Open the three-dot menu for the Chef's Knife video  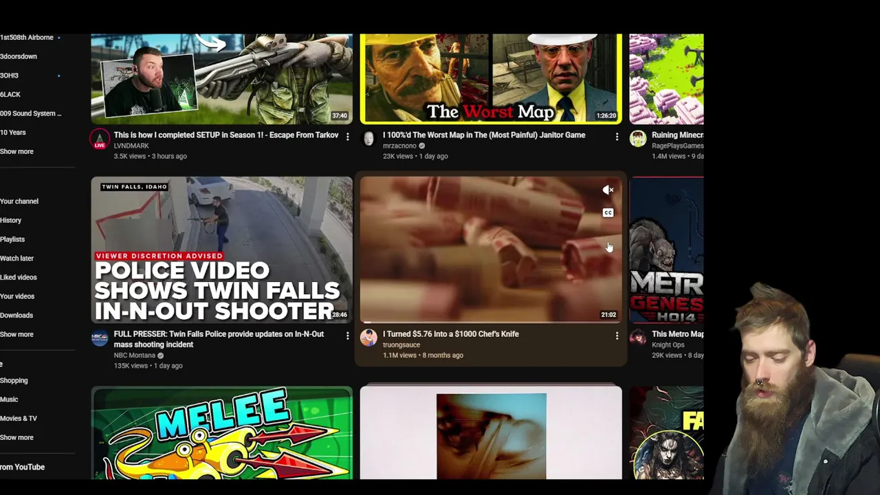tap(617, 335)
